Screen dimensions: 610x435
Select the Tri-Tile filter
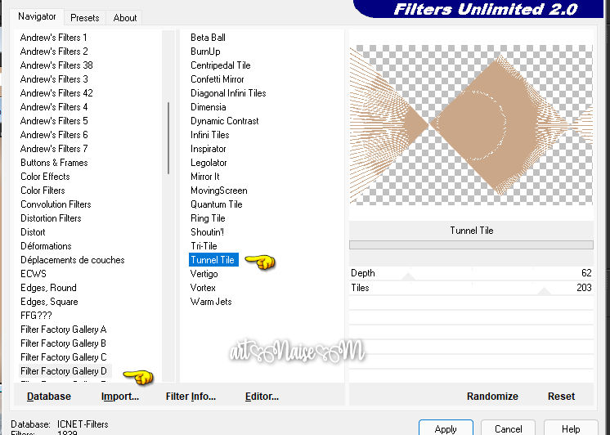tap(204, 246)
